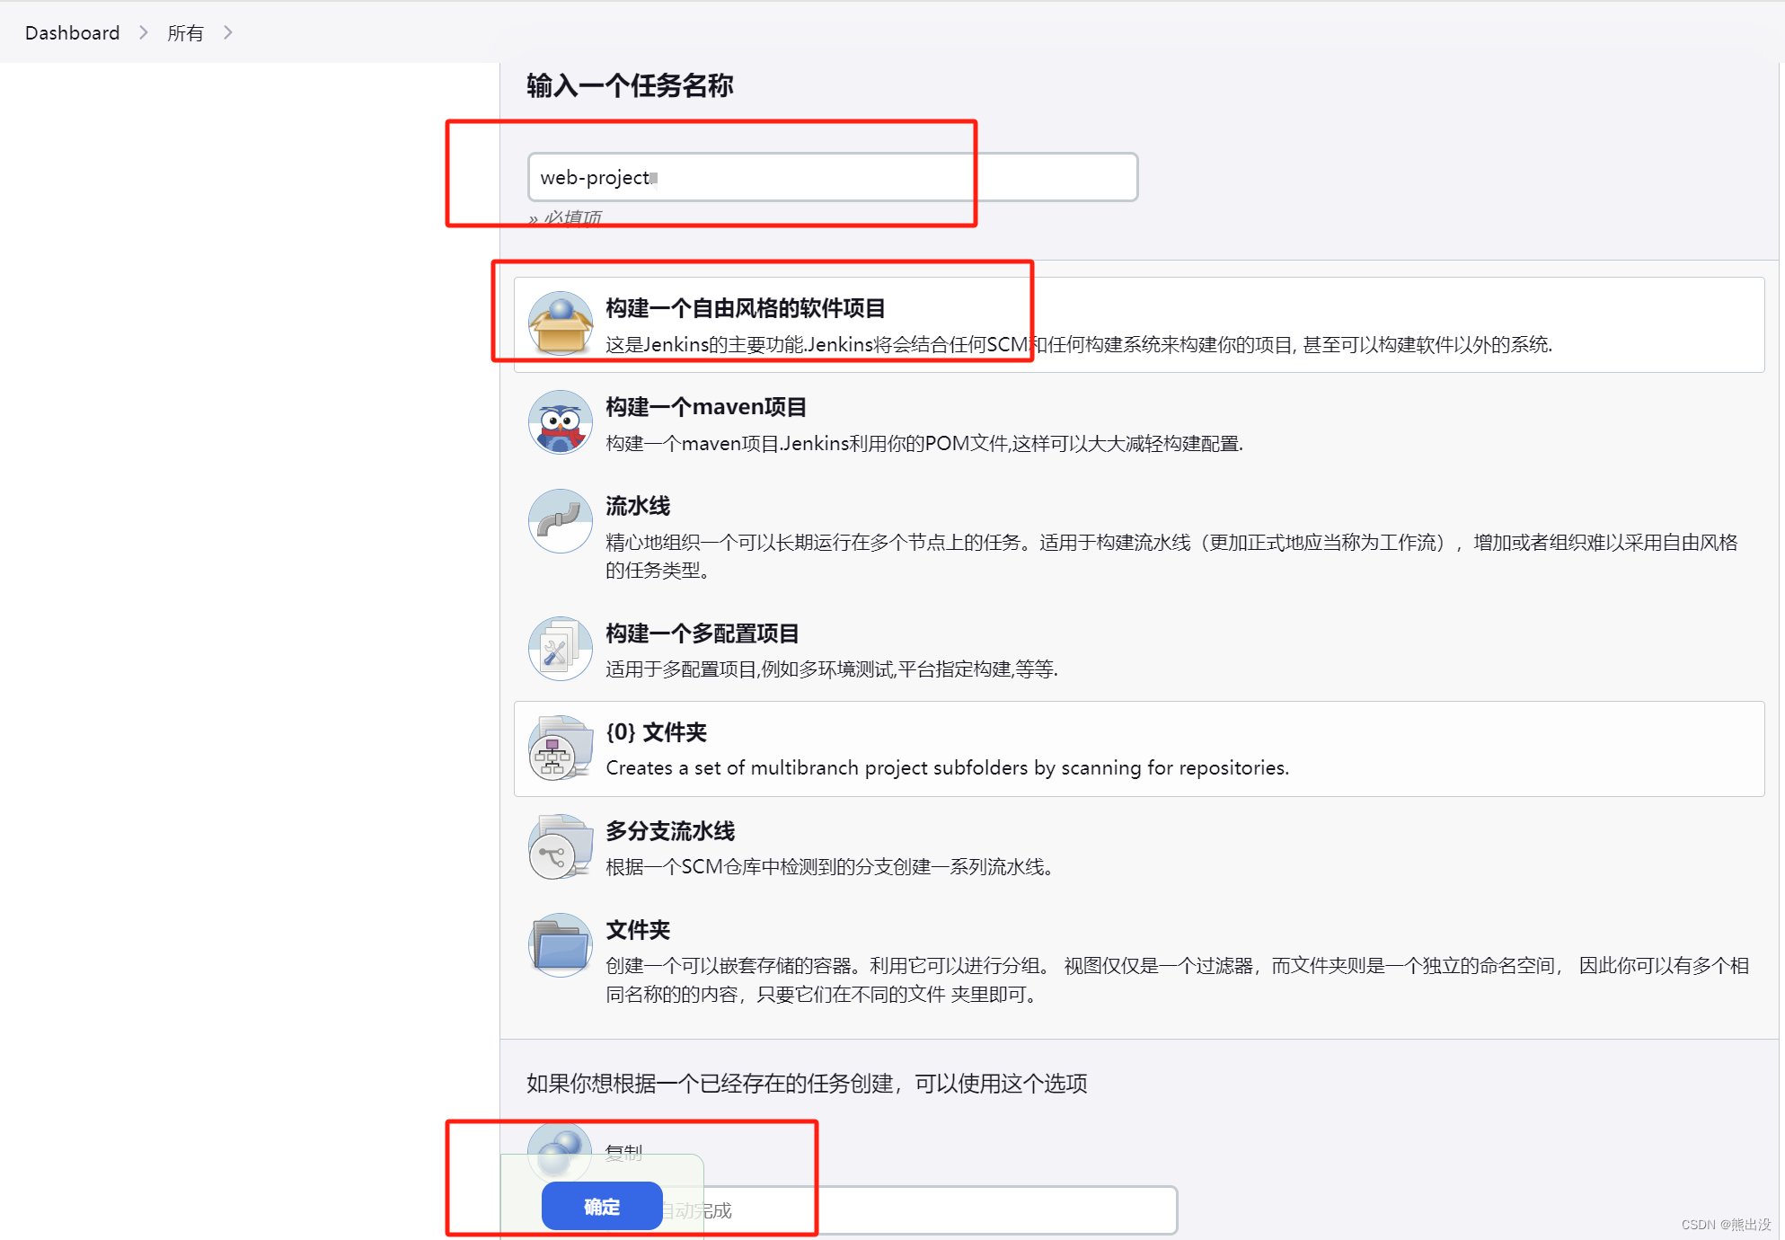Click the maven project owl icon

pyautogui.click(x=561, y=422)
